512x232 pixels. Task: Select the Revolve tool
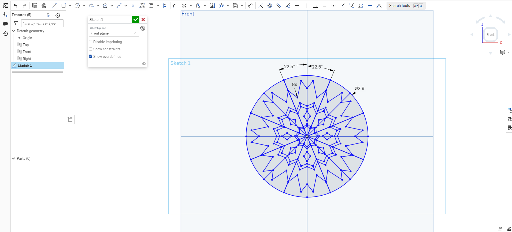click(44, 6)
